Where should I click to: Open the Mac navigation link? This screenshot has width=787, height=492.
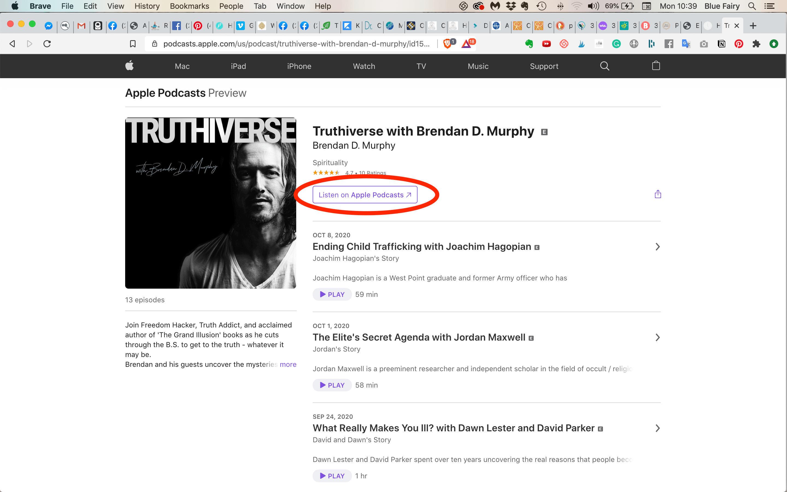[x=182, y=66]
